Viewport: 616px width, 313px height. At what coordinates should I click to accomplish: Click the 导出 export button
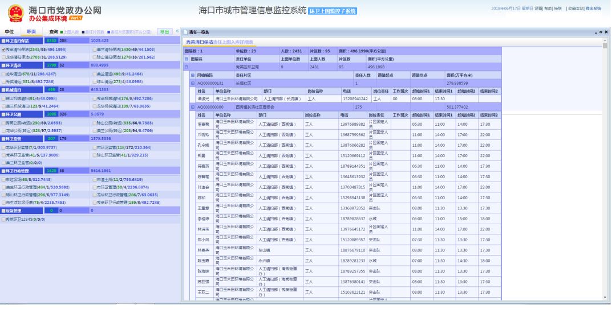[165, 32]
